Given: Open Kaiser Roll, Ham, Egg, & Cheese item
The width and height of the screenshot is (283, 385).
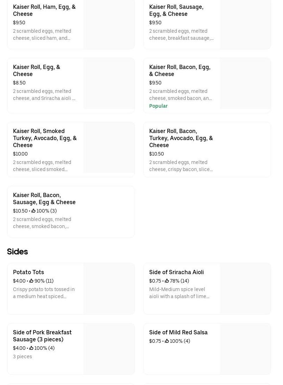Looking at the screenshot, I should pyautogui.click(x=44, y=10).
